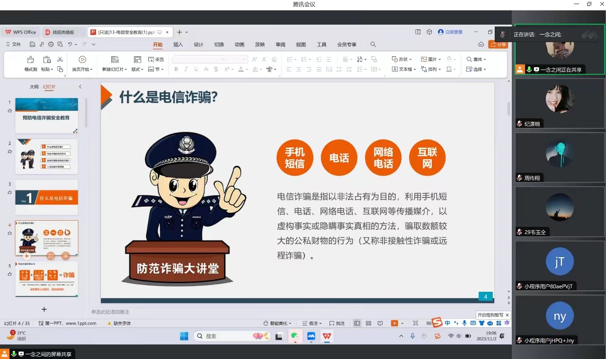Click the Slide Sorter view icon
Image resolution: width=606 pixels, height=359 pixels.
click(x=368, y=323)
